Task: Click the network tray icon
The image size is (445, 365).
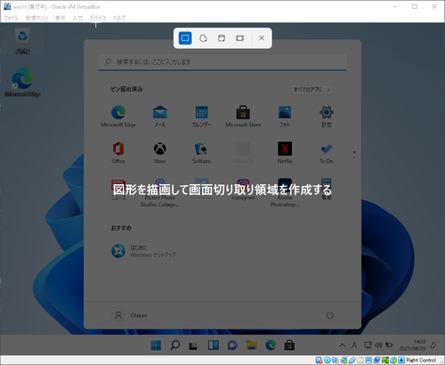Action: coord(368,345)
